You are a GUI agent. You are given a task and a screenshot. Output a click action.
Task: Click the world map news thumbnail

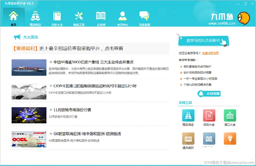click(29, 91)
